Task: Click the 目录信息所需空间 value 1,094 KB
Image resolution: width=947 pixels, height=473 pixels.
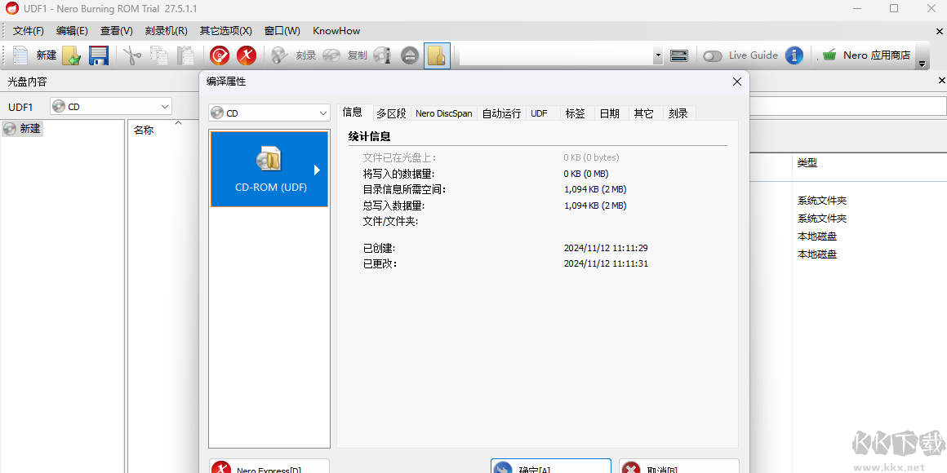Action: (x=595, y=189)
